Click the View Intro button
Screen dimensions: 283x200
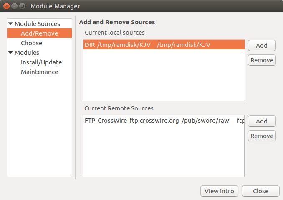pos(219,191)
